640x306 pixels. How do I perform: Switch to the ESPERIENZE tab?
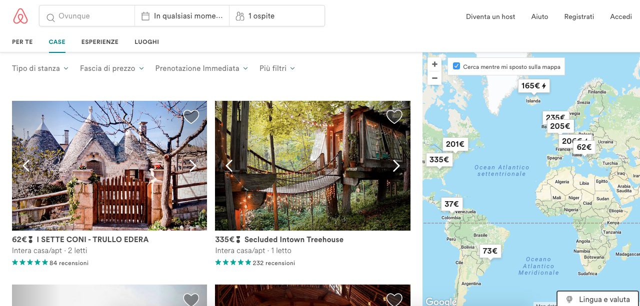pyautogui.click(x=100, y=42)
